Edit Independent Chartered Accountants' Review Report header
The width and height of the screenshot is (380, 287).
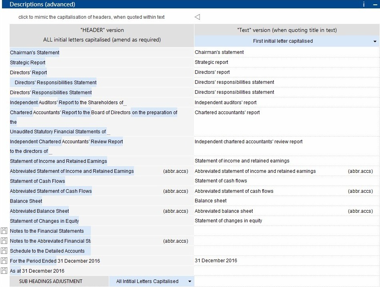point(66,141)
